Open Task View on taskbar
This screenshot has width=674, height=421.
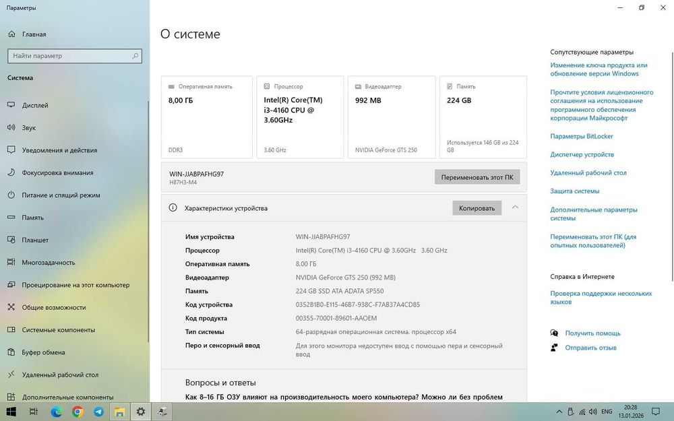[34, 412]
